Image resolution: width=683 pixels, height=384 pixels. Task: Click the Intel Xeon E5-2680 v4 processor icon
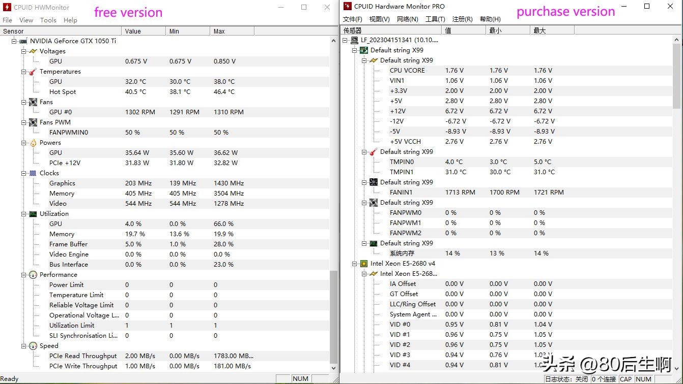click(363, 263)
